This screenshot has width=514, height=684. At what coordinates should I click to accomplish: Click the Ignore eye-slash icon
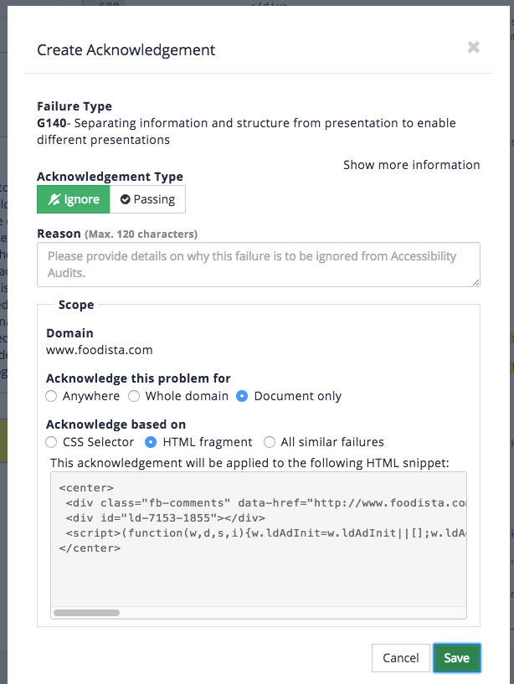tap(54, 199)
